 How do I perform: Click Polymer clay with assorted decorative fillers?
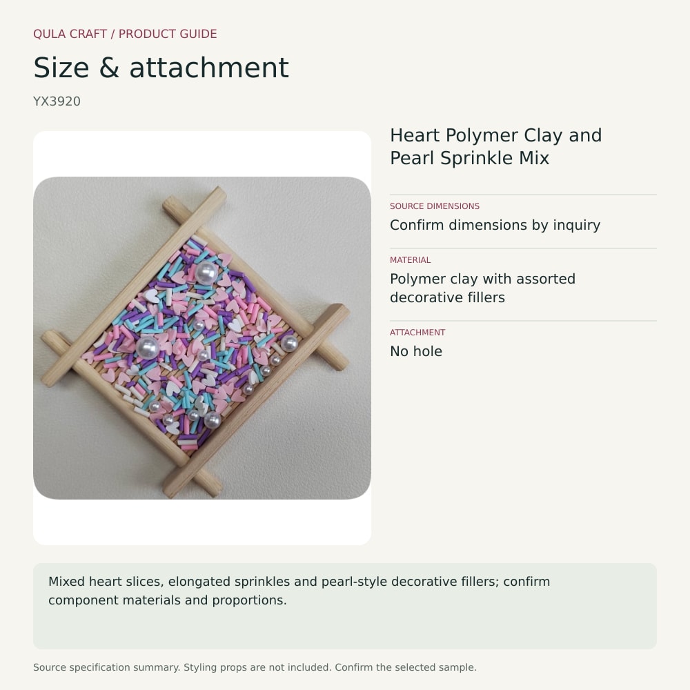tap(483, 288)
